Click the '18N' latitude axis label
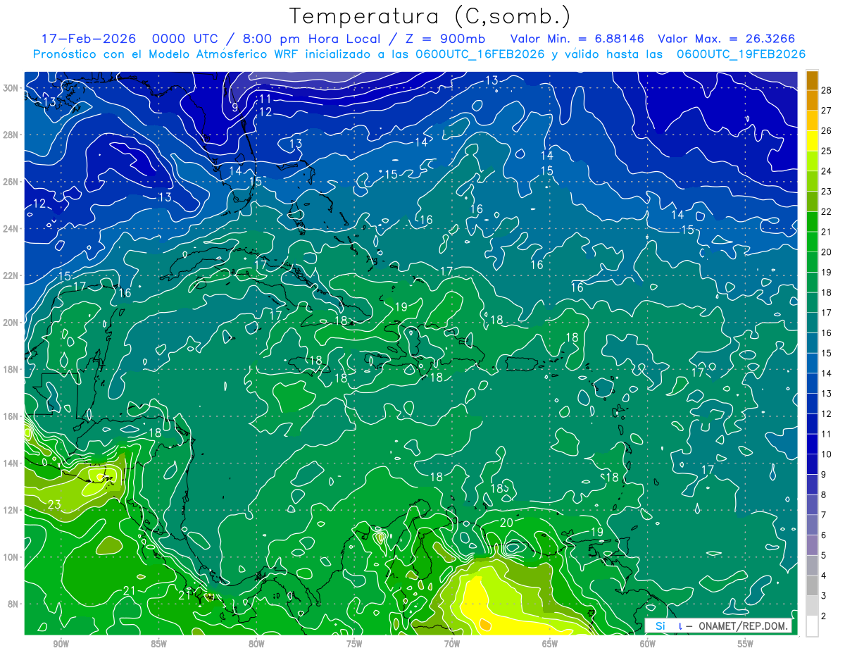The width and height of the screenshot is (845, 653). (x=11, y=369)
